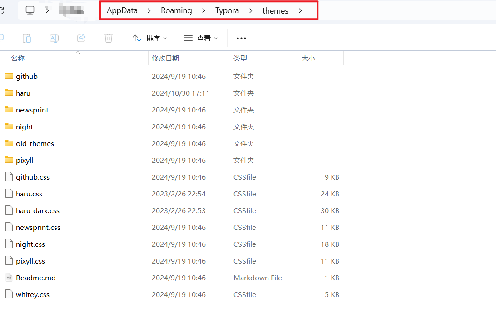Select the github folder icon

(x=9, y=76)
